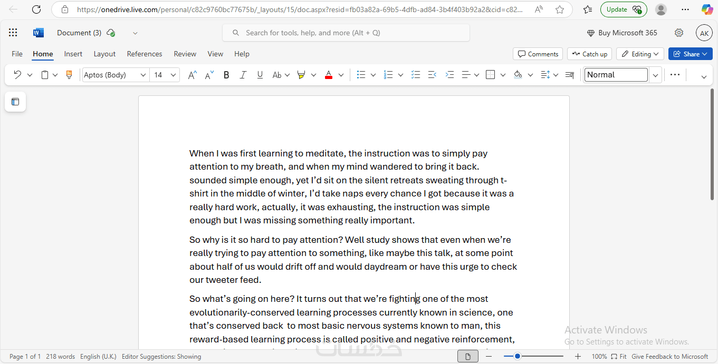718x364 pixels.
Task: Click the Increase Indent icon
Action: coord(449,75)
